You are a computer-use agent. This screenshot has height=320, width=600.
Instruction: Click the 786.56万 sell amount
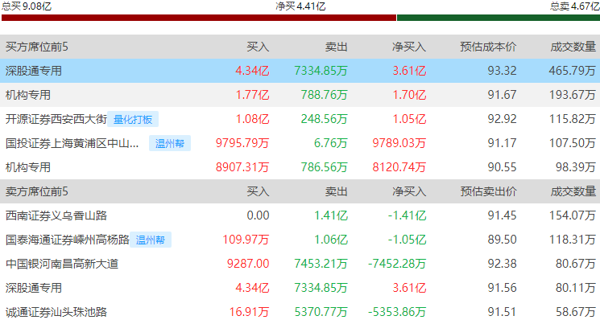click(324, 167)
